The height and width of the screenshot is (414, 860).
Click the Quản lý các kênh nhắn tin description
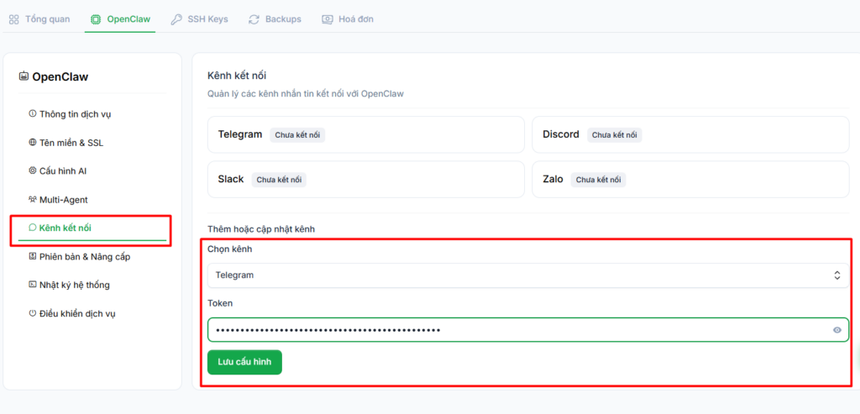click(306, 94)
